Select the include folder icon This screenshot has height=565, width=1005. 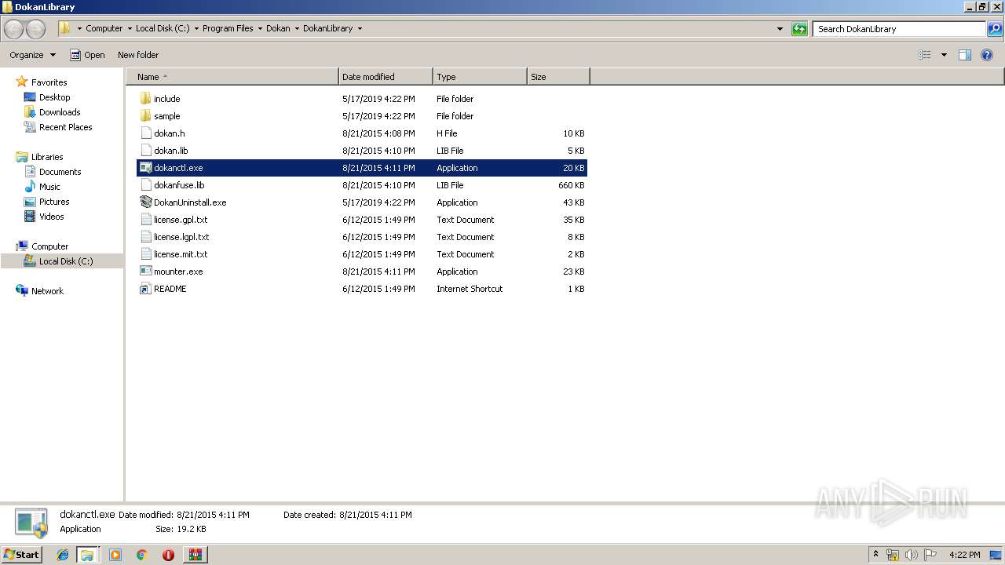click(x=145, y=99)
